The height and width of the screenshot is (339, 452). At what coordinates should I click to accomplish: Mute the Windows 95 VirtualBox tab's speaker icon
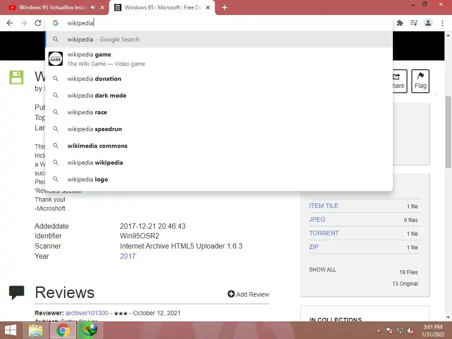93,8
